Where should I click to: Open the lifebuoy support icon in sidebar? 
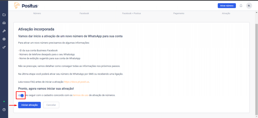point(4,39)
